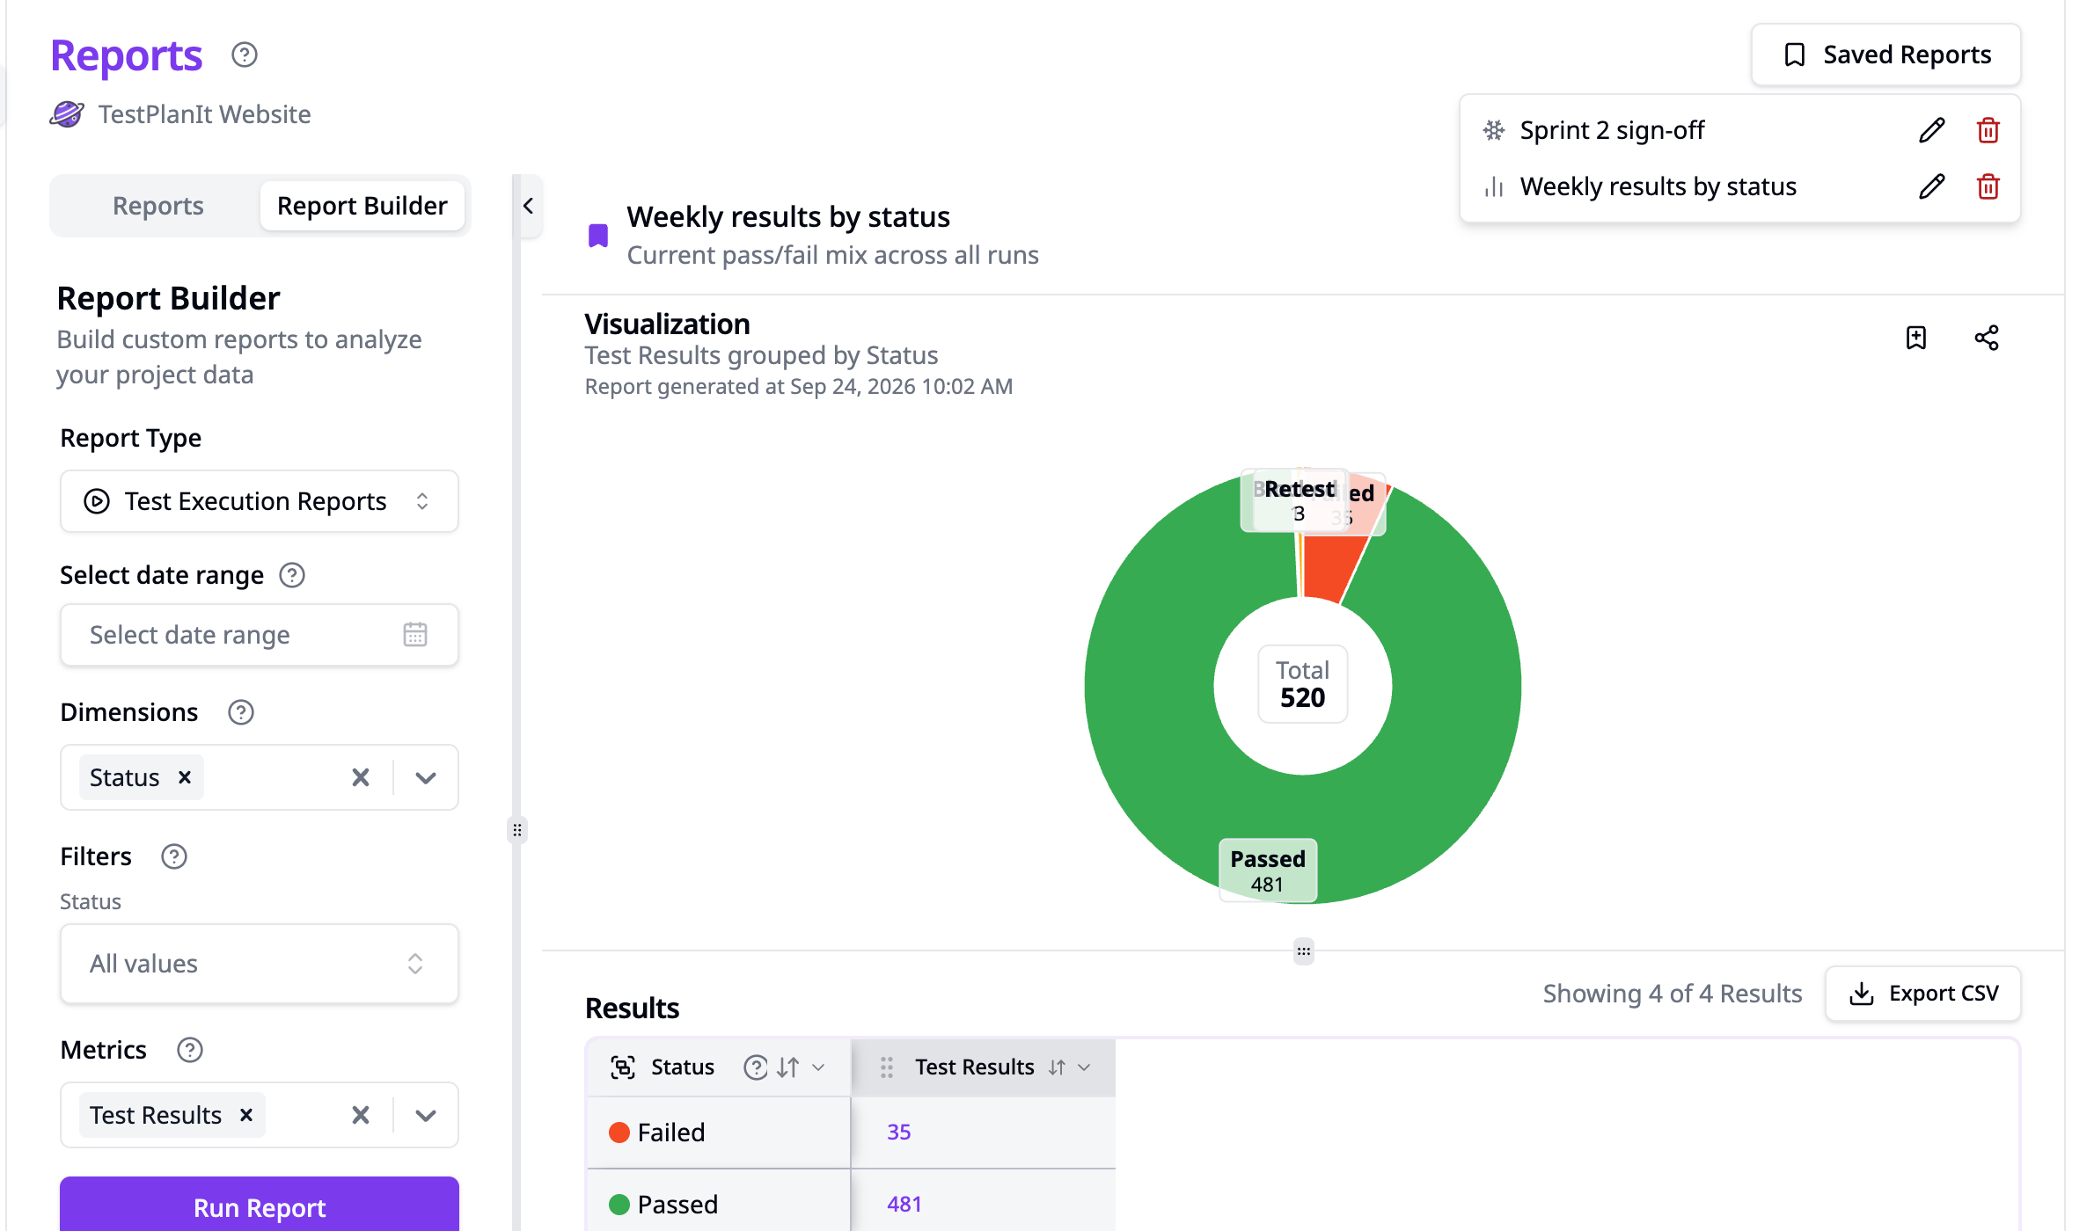Viewport: 2094px width, 1231px height.
Task: Remove the Status dimension chip
Action: pos(185,777)
